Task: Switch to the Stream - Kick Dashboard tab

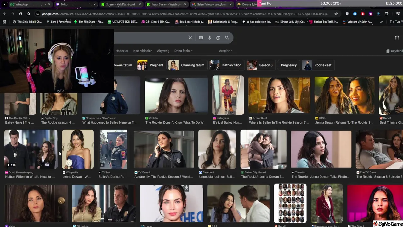Action: tap(120, 4)
